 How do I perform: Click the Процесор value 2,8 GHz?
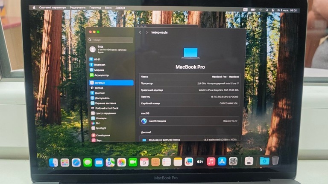[218, 83]
